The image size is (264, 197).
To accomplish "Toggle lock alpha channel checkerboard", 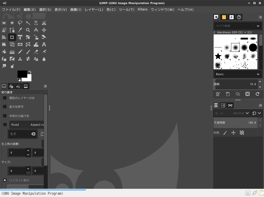I will [x=242, y=133].
